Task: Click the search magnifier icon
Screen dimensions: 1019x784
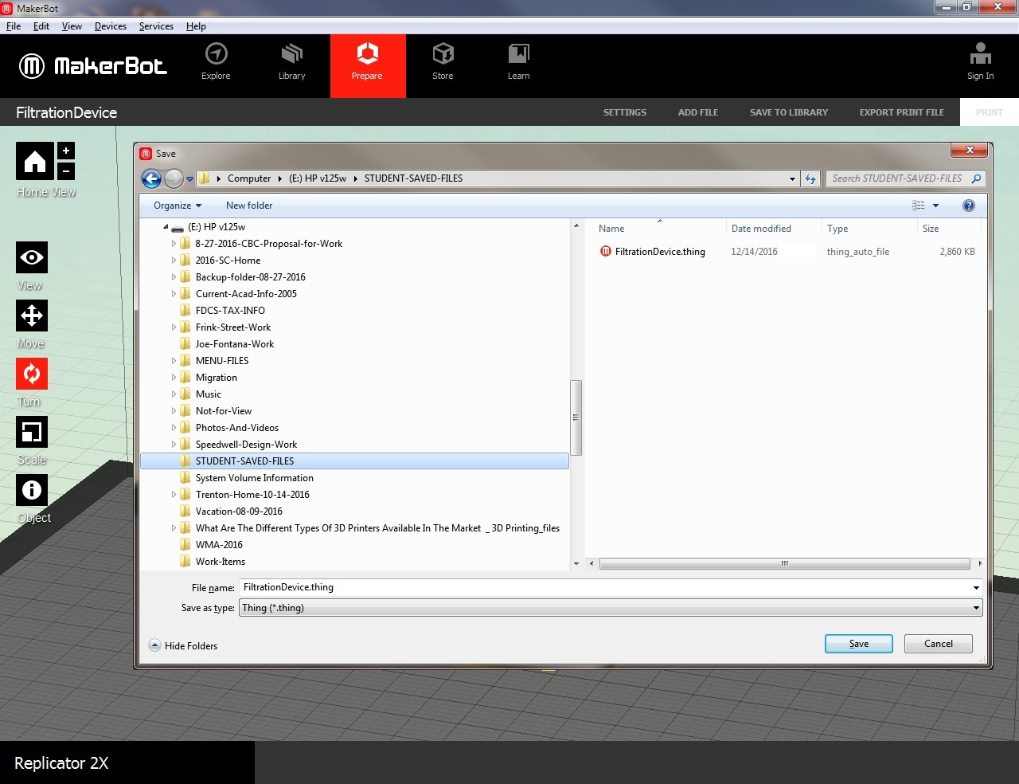Action: [976, 178]
